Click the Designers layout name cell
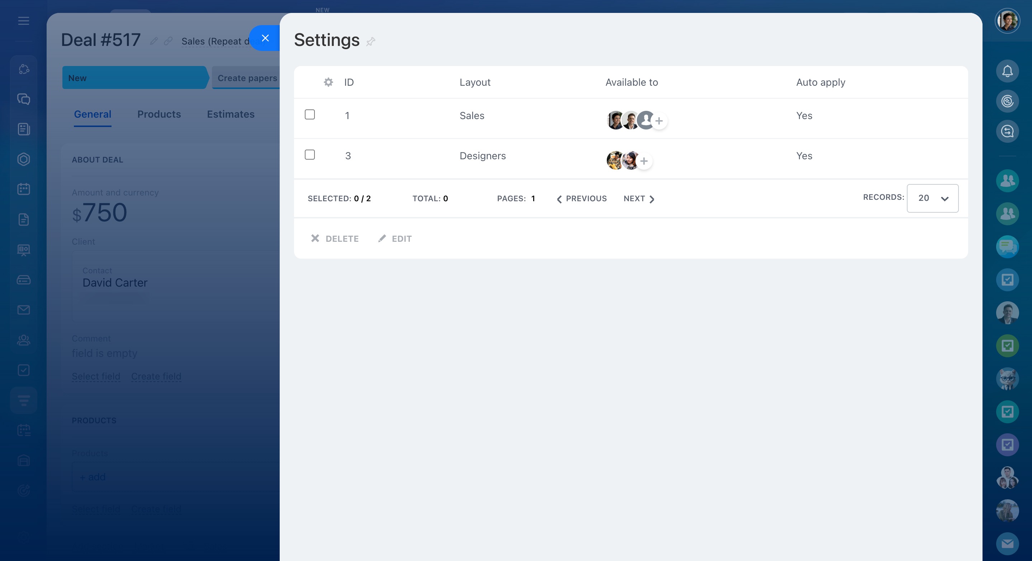Image resolution: width=1032 pixels, height=561 pixels. coord(482,156)
